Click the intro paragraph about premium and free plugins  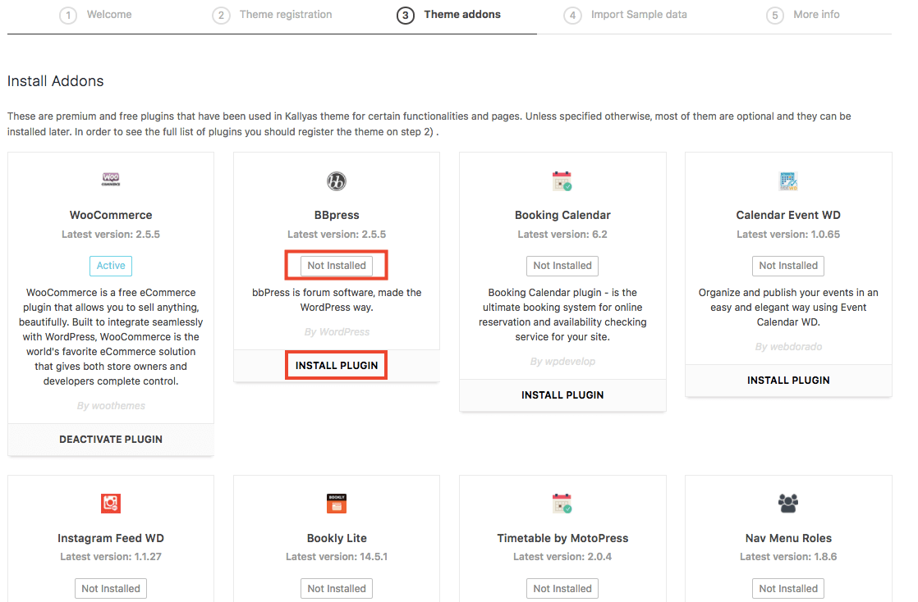click(x=429, y=124)
